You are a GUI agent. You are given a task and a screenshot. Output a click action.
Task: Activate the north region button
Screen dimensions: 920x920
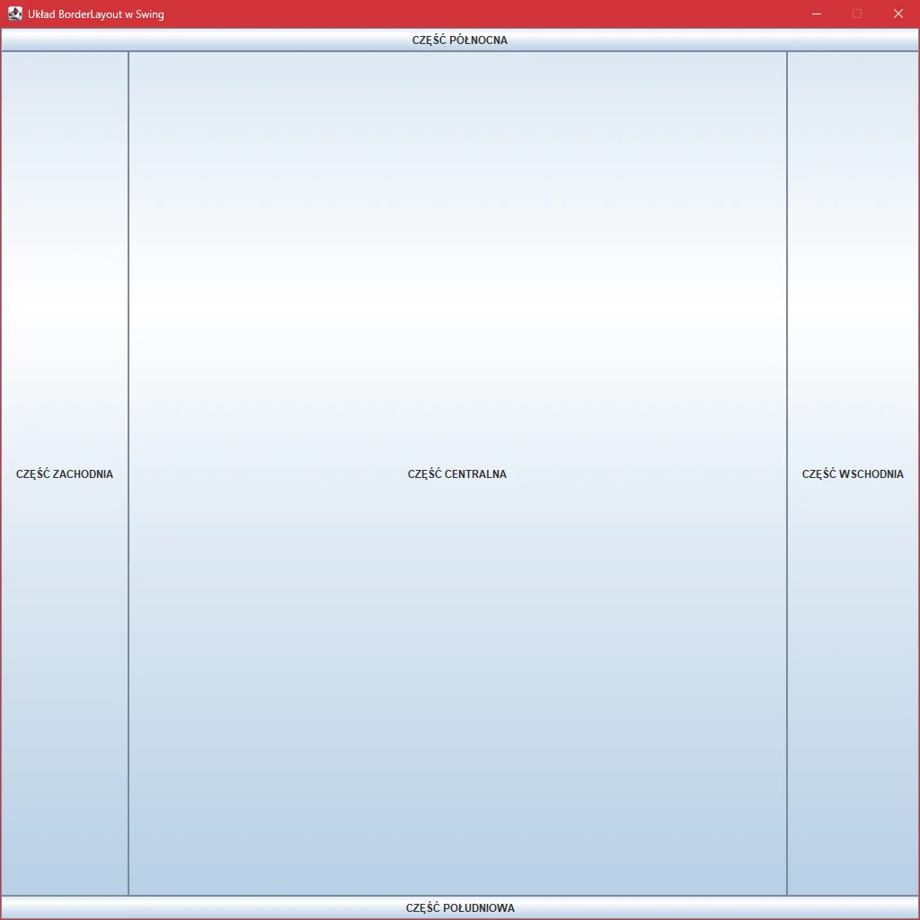[x=460, y=40]
